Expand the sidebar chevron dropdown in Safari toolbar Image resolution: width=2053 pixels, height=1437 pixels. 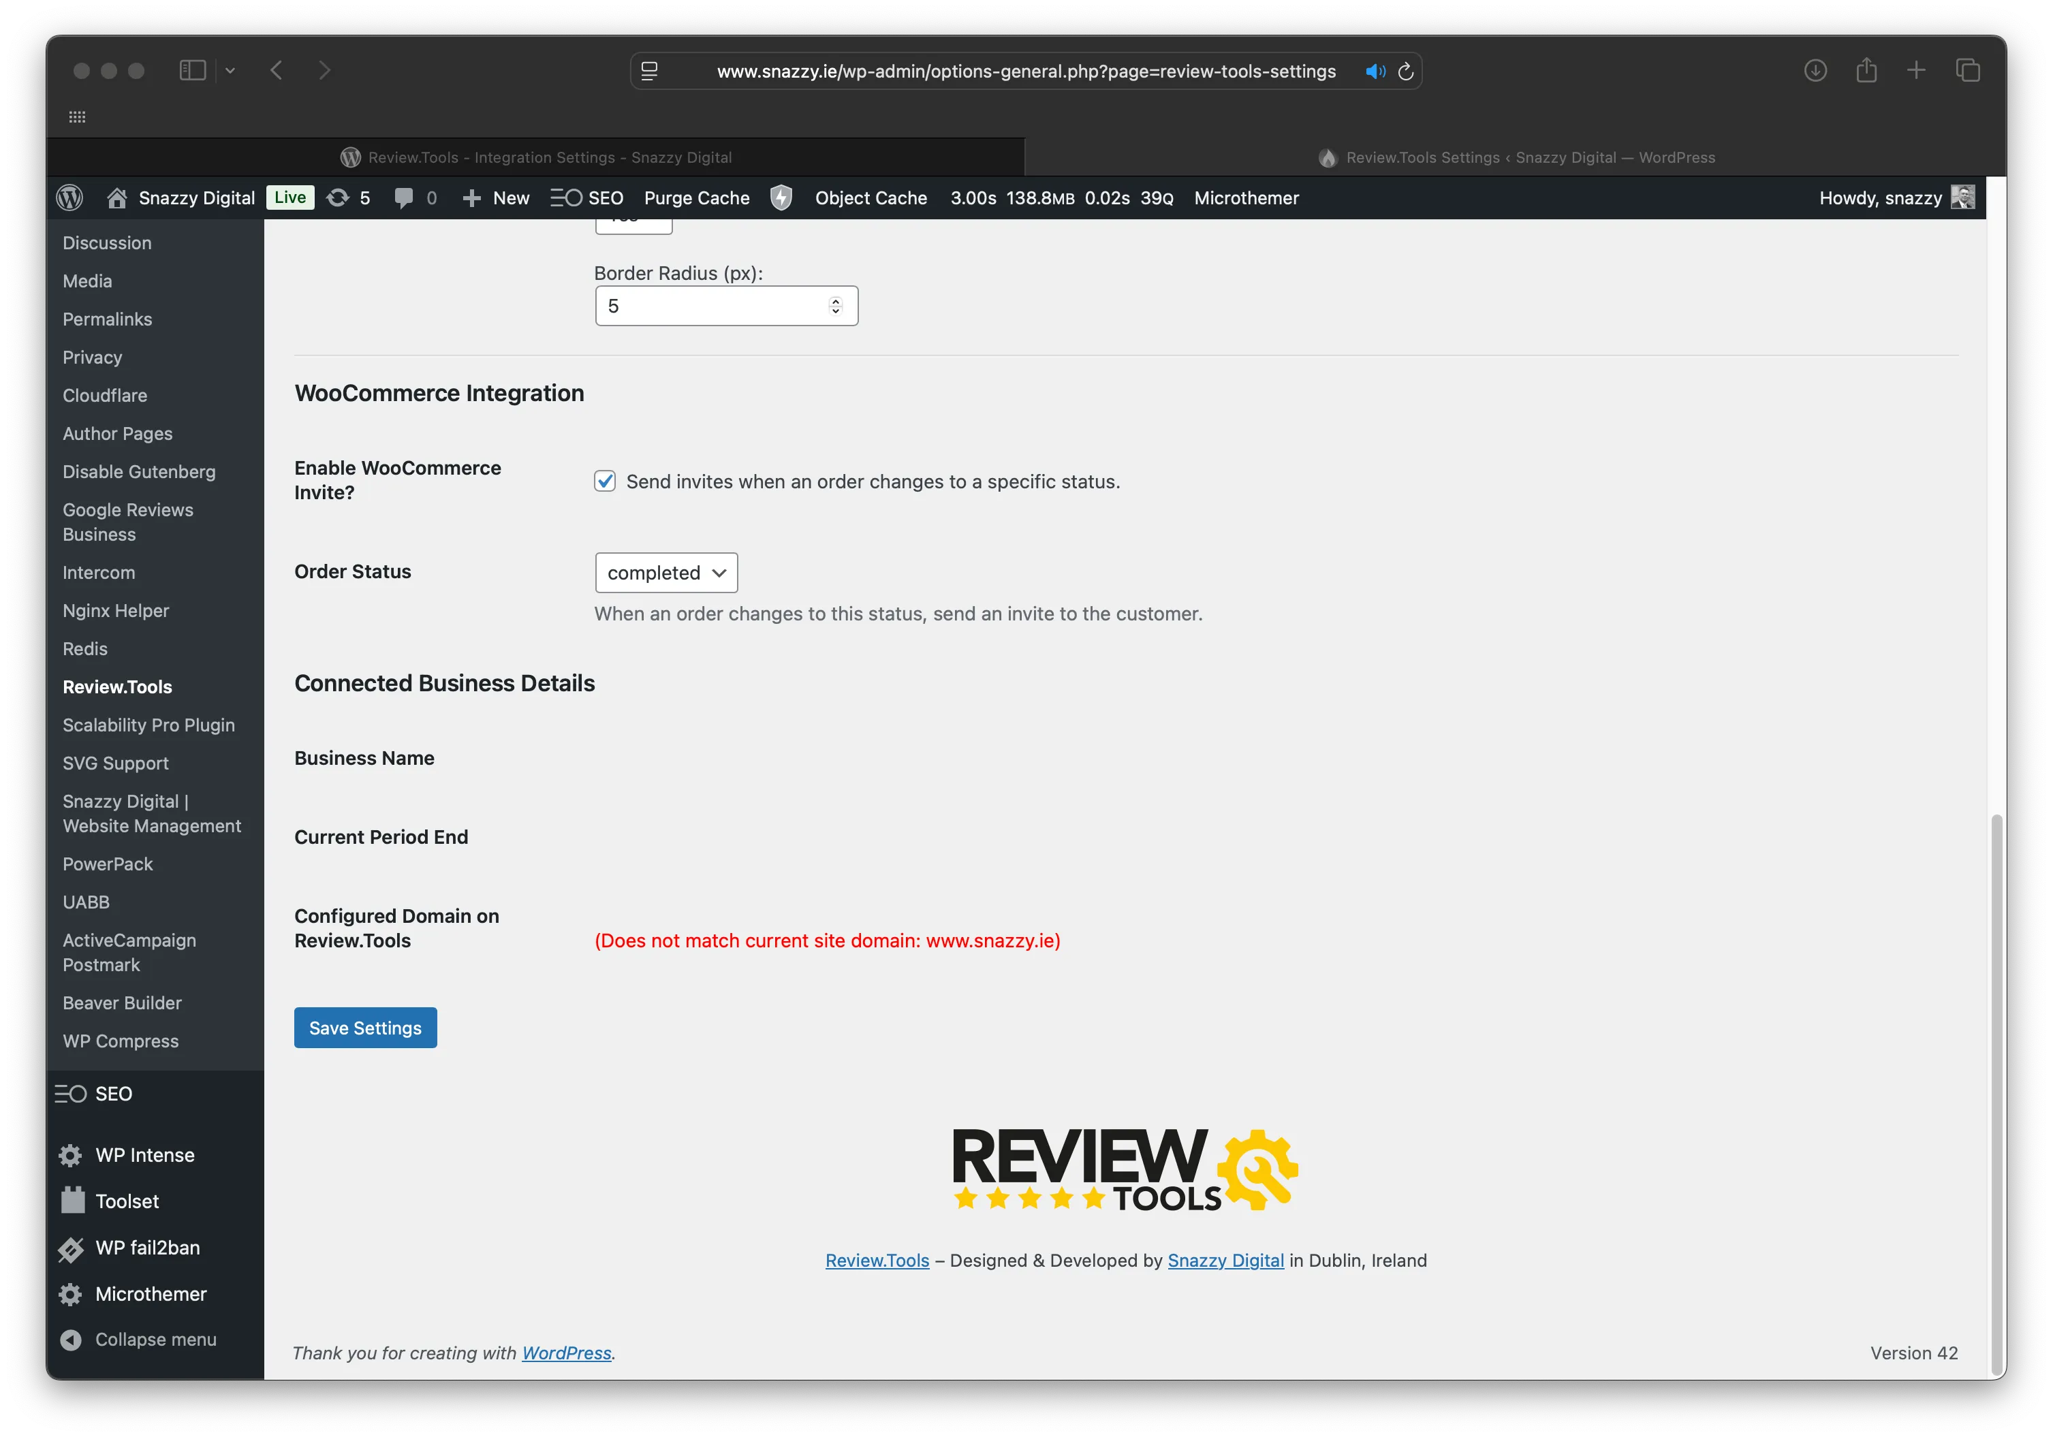[230, 69]
